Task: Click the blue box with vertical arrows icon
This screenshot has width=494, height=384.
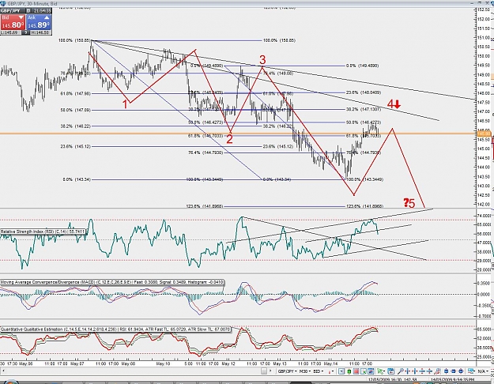Action: 446,371
